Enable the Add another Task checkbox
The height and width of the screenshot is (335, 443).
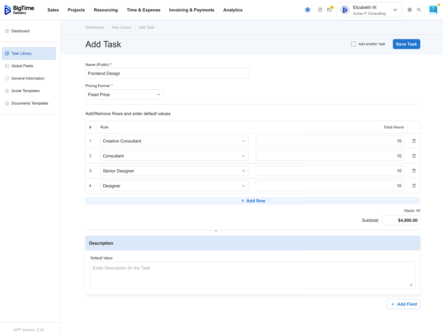coord(353,44)
